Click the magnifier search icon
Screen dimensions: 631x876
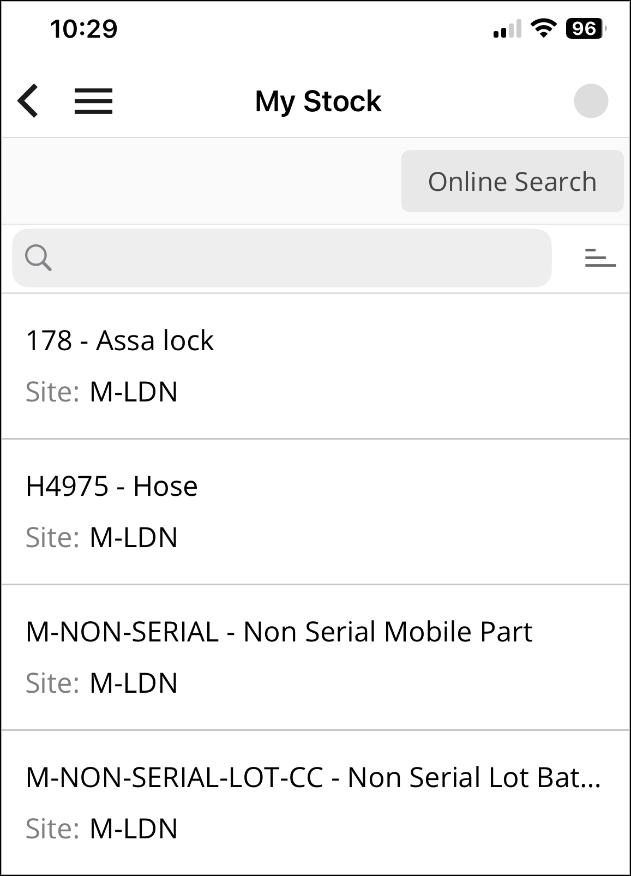38,258
